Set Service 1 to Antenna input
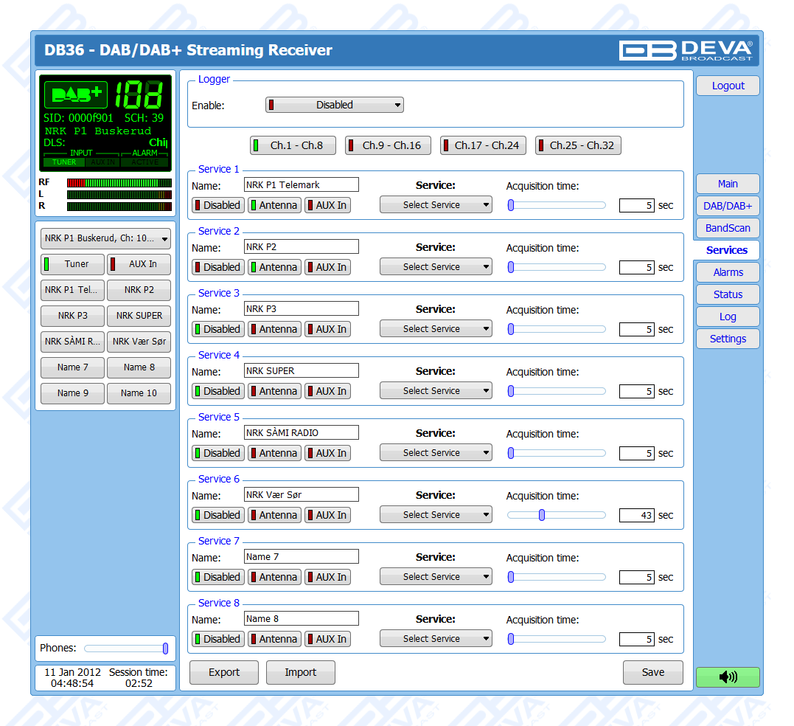Image resolution: width=794 pixels, height=726 pixels. [274, 205]
